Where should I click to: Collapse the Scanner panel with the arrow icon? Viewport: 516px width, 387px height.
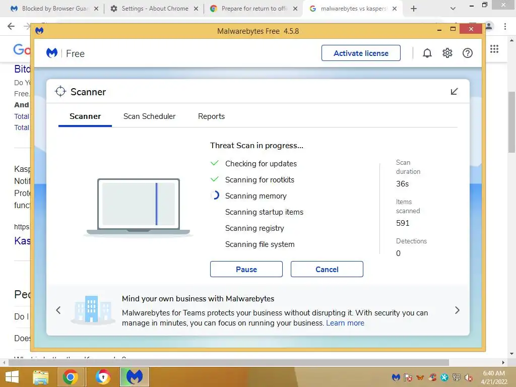click(x=454, y=92)
